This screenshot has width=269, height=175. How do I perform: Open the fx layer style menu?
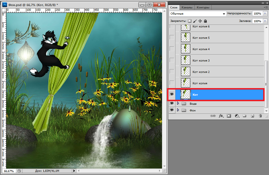221,116
